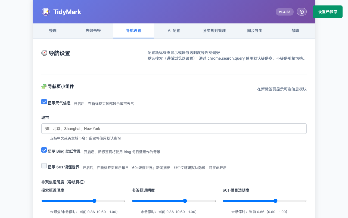Click the v1.4.23 version badge
Viewport: 348px width, 218px height.
284,12
